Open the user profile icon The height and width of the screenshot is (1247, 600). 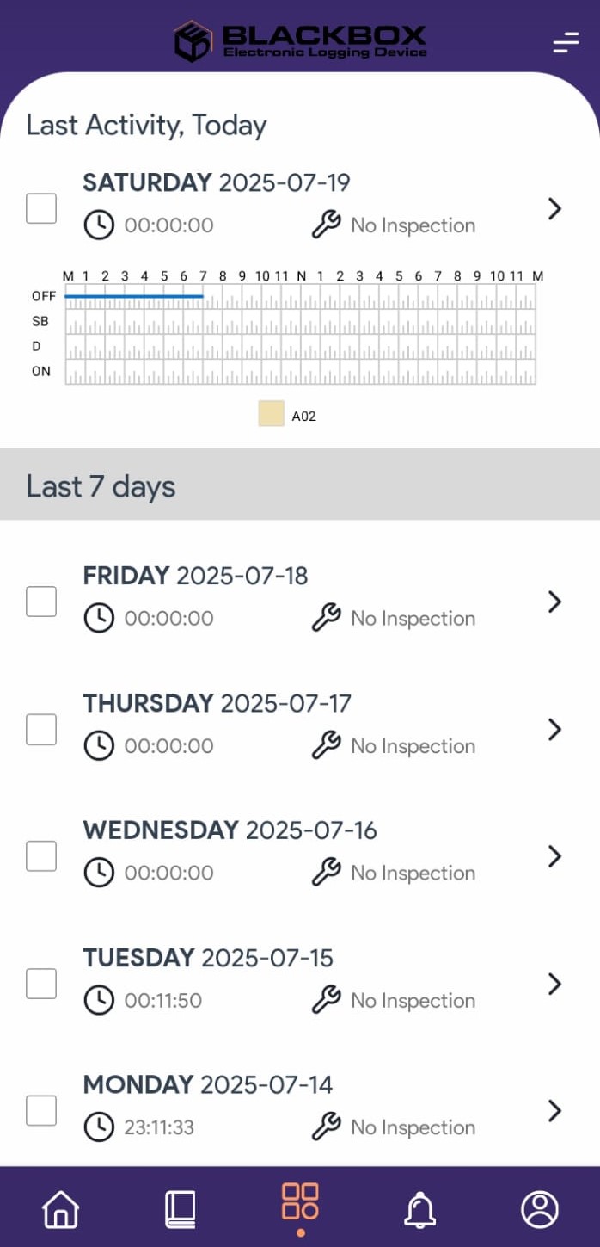[540, 1209]
